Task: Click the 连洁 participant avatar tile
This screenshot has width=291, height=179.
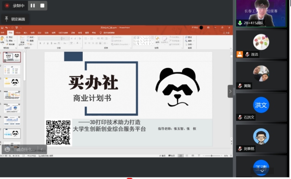Action: tap(261, 45)
